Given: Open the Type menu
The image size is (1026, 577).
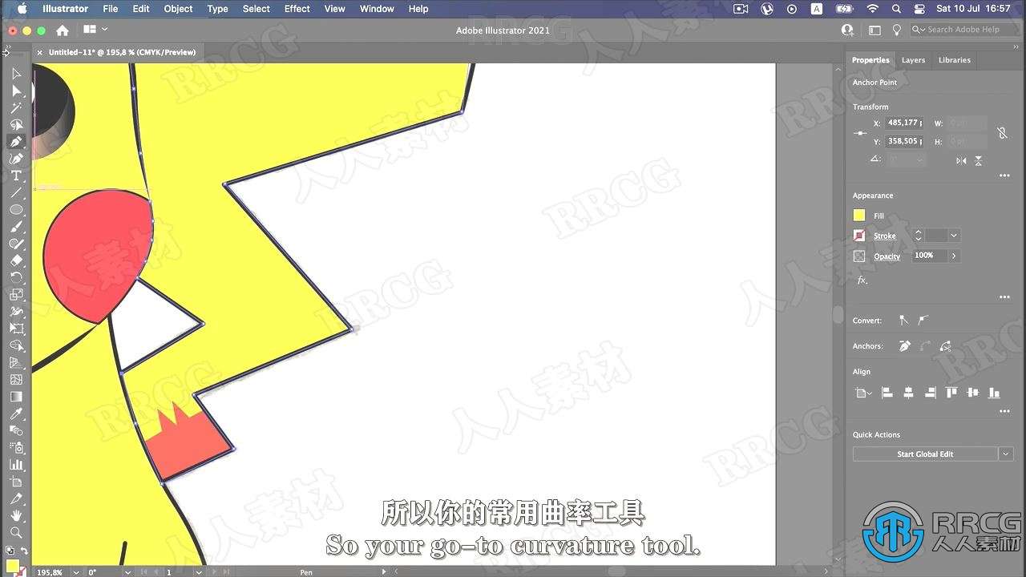Looking at the screenshot, I should (217, 9).
